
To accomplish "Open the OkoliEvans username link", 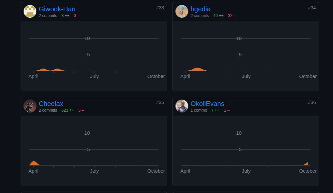I will click(207, 104).
